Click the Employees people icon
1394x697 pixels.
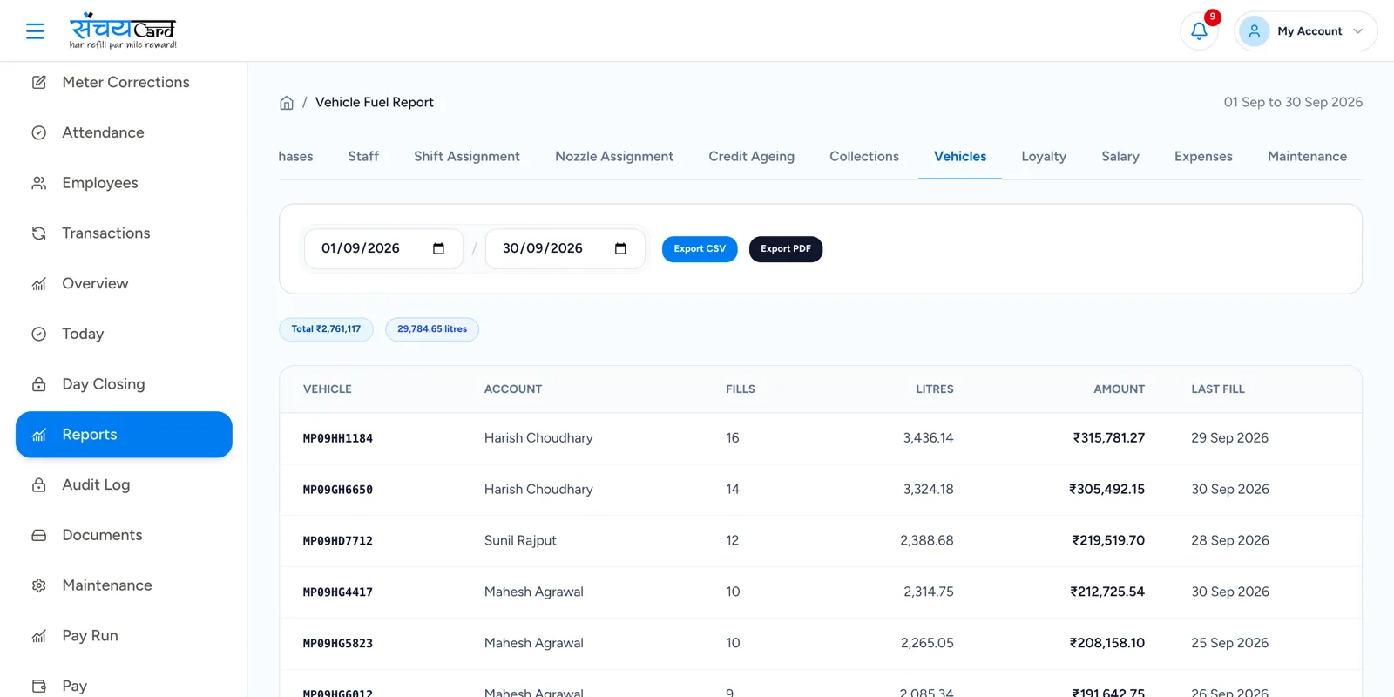pyautogui.click(x=39, y=183)
